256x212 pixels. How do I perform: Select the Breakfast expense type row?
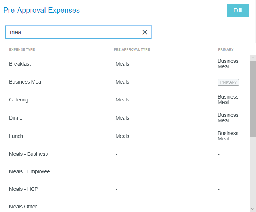point(20,64)
